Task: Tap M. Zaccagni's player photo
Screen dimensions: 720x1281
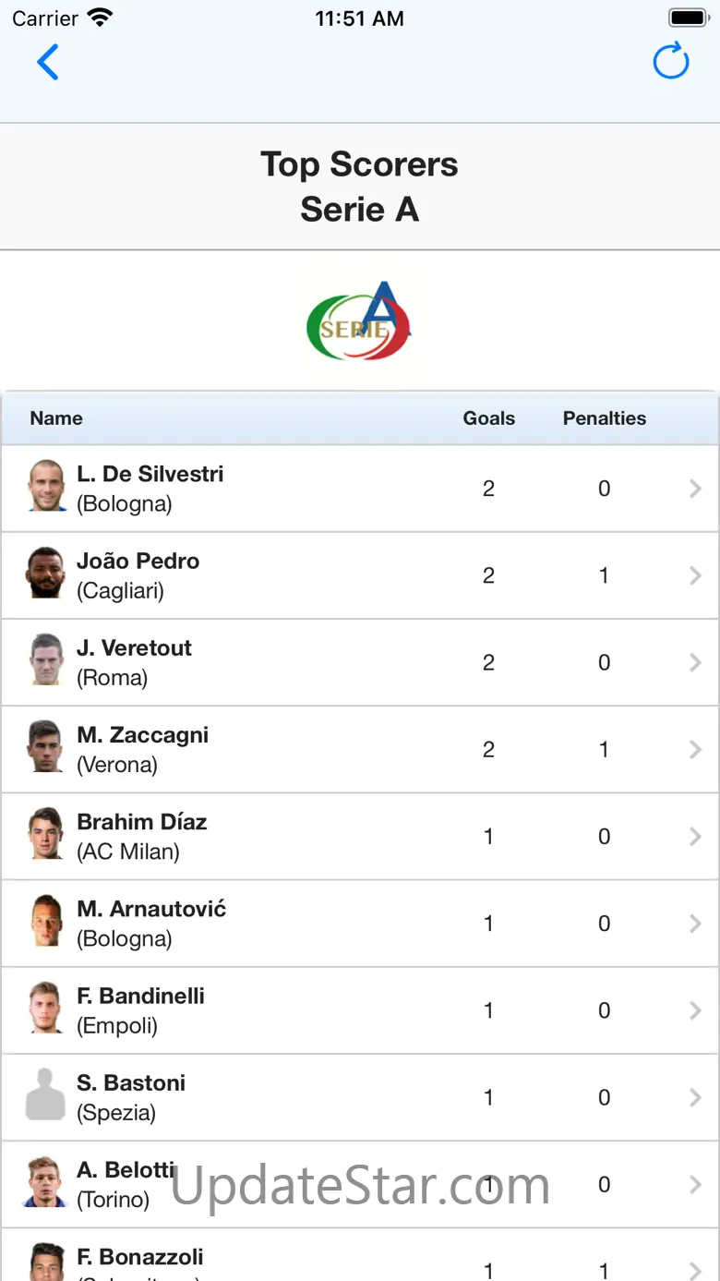Action: pos(46,747)
